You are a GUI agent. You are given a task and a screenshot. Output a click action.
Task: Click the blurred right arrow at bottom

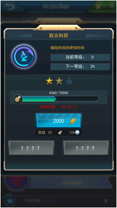[105, 201]
